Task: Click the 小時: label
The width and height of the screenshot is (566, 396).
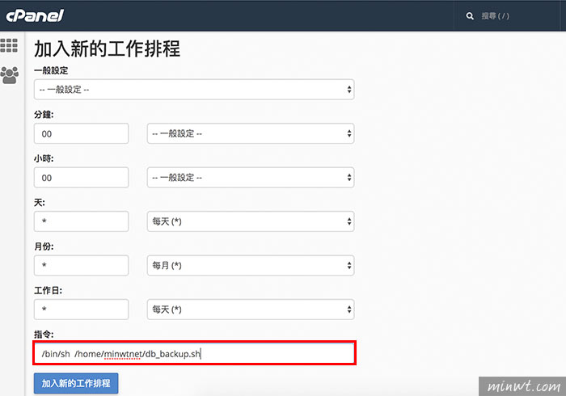Action: point(44,158)
